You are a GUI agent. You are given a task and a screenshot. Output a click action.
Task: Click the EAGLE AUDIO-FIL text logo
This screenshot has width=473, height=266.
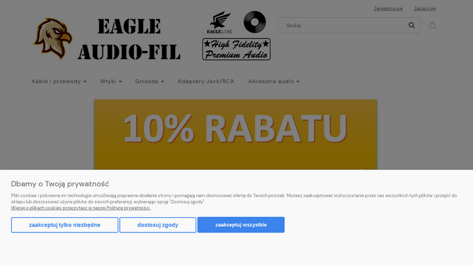tap(129, 39)
